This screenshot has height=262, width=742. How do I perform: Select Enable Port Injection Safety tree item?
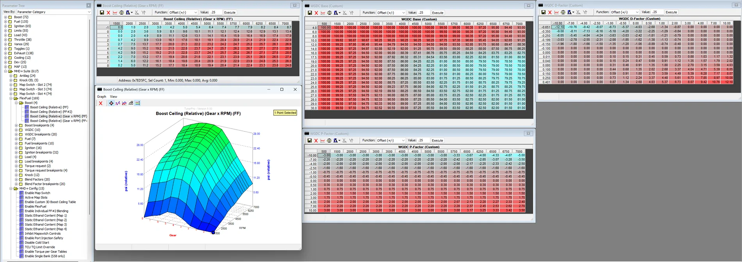[44, 238]
